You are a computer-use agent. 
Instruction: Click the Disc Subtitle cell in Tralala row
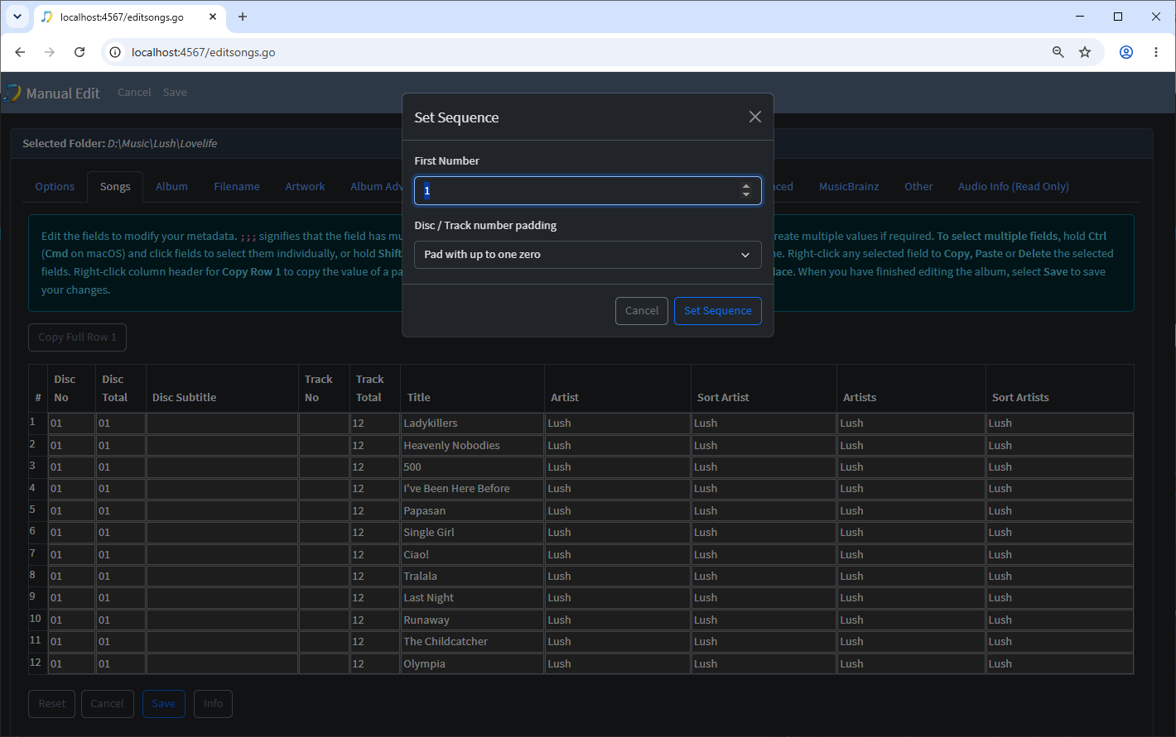[222, 577]
